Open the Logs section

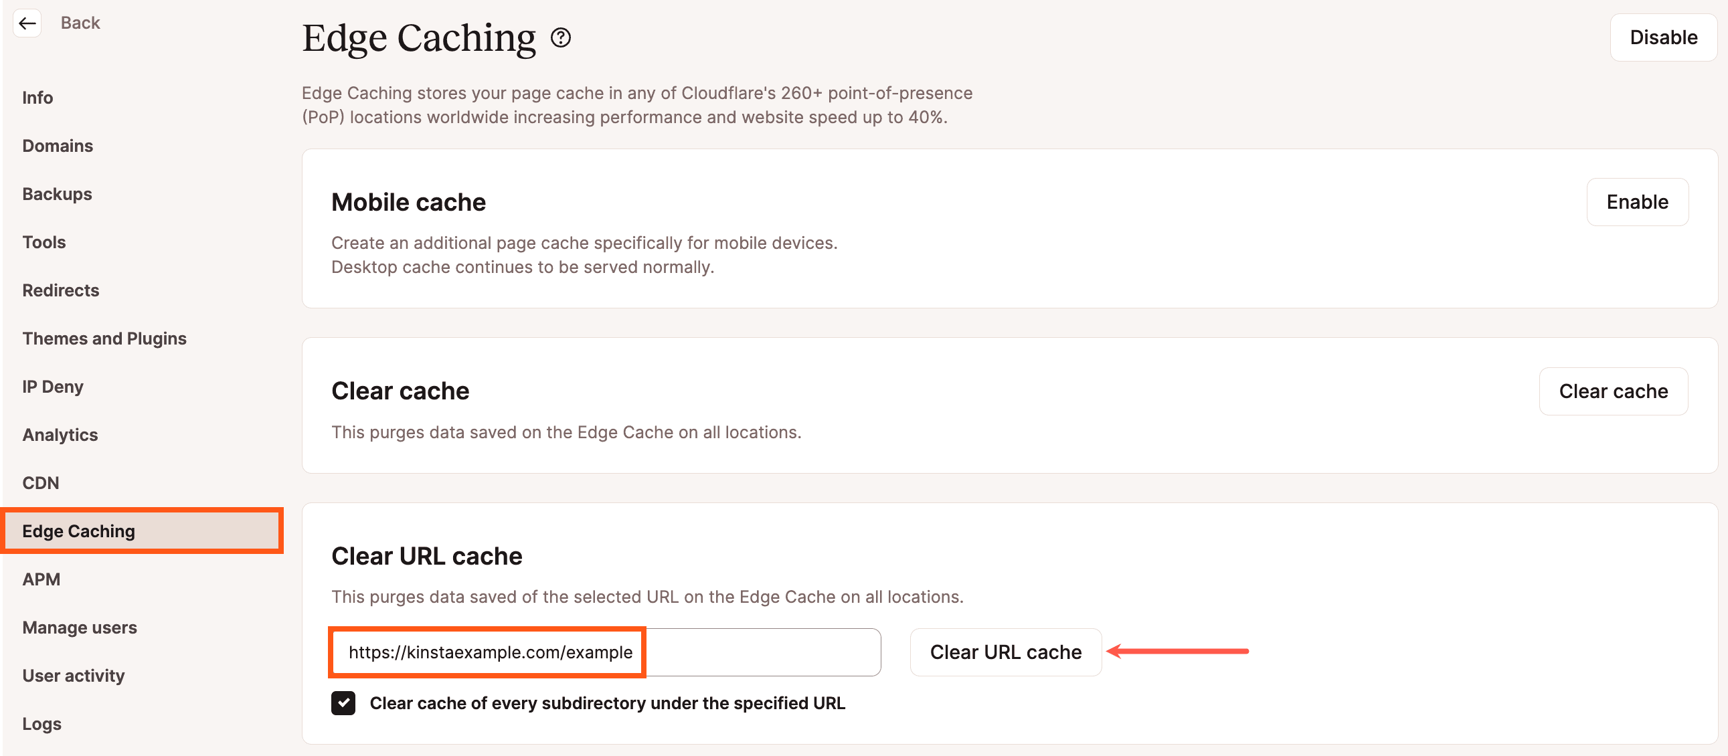(41, 724)
